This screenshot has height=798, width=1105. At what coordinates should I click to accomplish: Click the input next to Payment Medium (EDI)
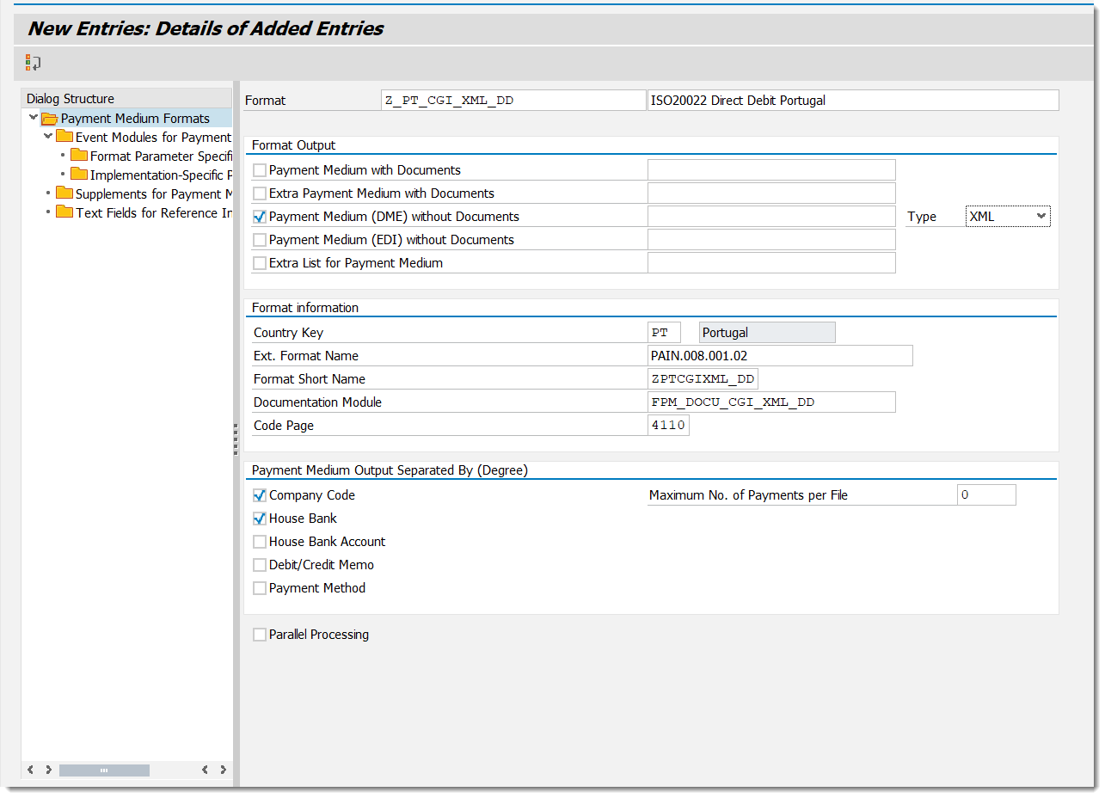coord(771,240)
